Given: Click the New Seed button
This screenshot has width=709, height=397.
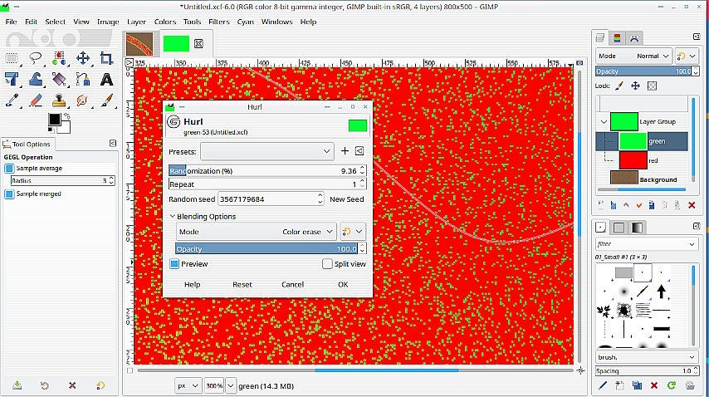Looking at the screenshot, I should [346, 199].
